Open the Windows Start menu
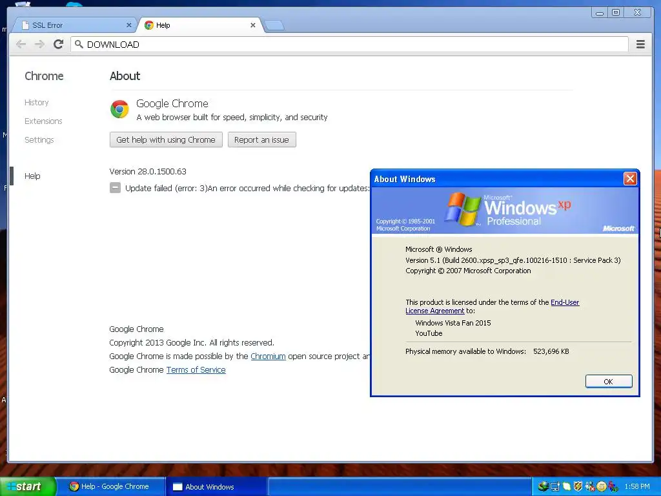661x496 pixels. (28, 486)
